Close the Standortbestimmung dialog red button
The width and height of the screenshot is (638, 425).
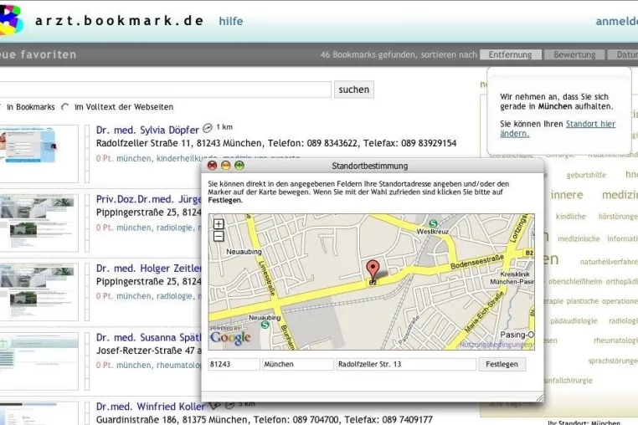(x=213, y=166)
